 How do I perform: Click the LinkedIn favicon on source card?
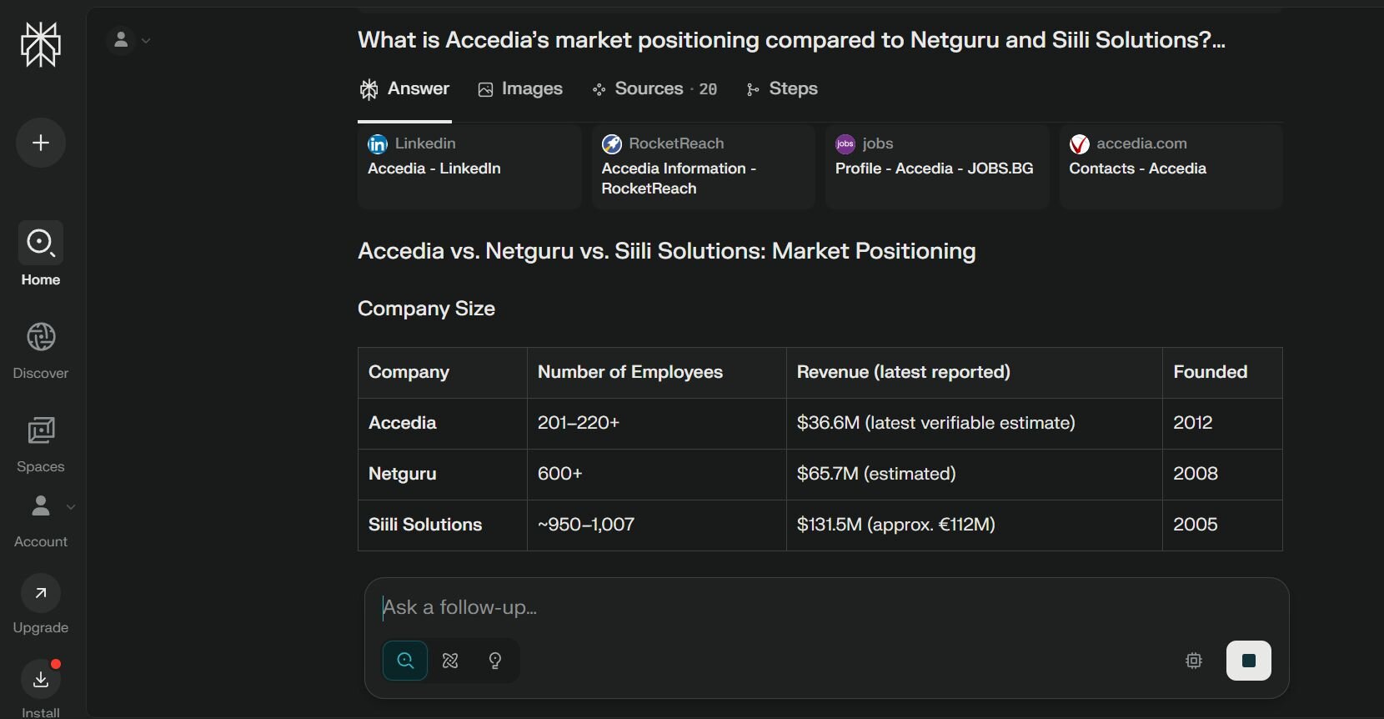(x=378, y=144)
